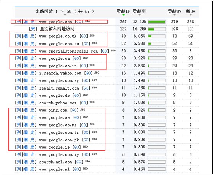The height and width of the screenshot is (175, 214).
Task: Open 细 details for search.yahoo.com
Action: 25,103
